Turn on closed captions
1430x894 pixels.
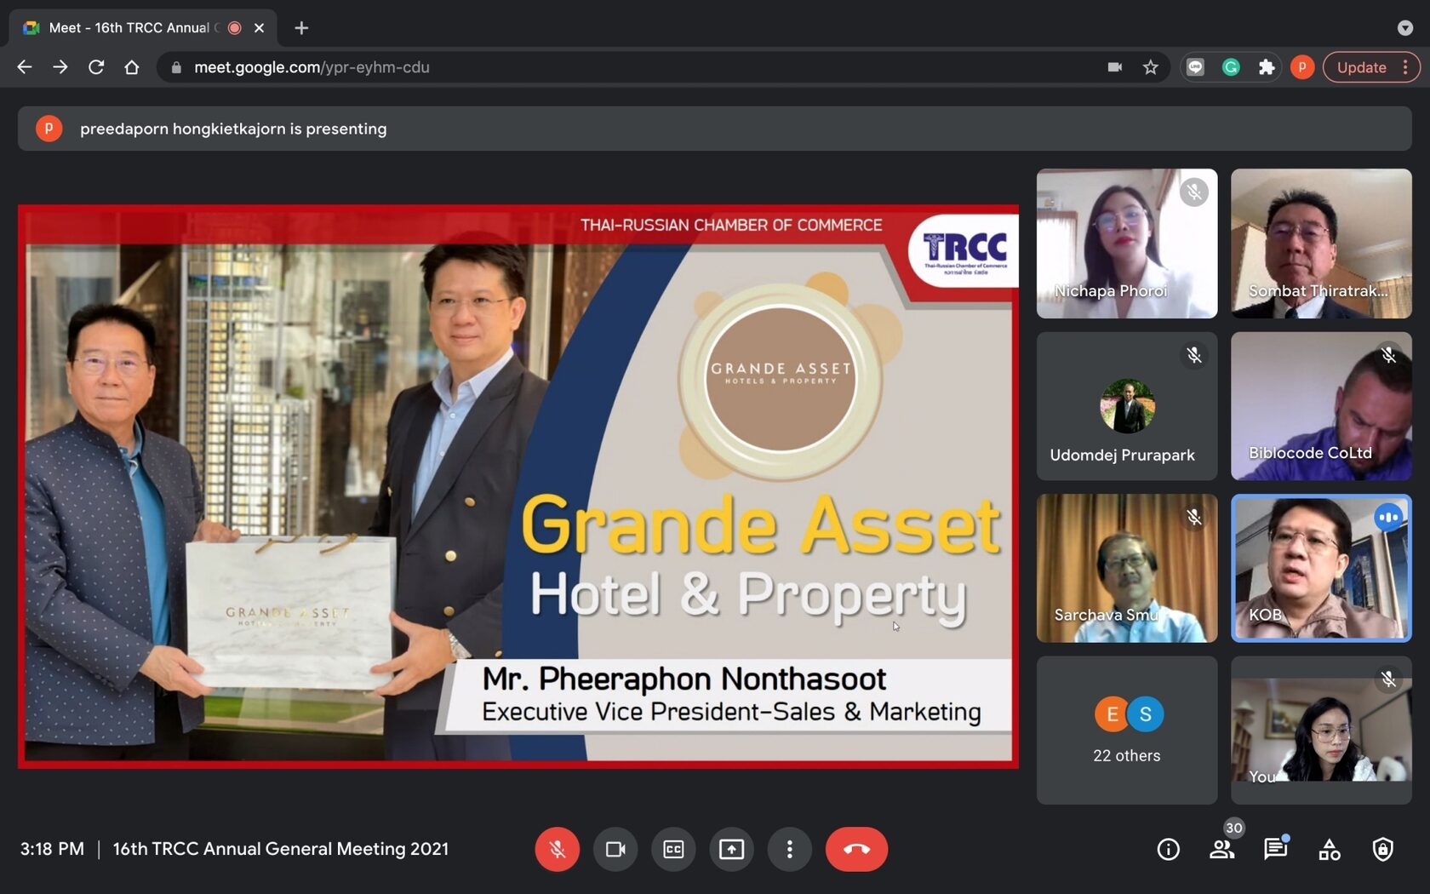tap(673, 849)
